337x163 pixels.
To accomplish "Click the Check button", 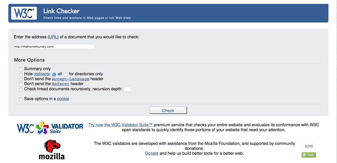I will [168, 110].
